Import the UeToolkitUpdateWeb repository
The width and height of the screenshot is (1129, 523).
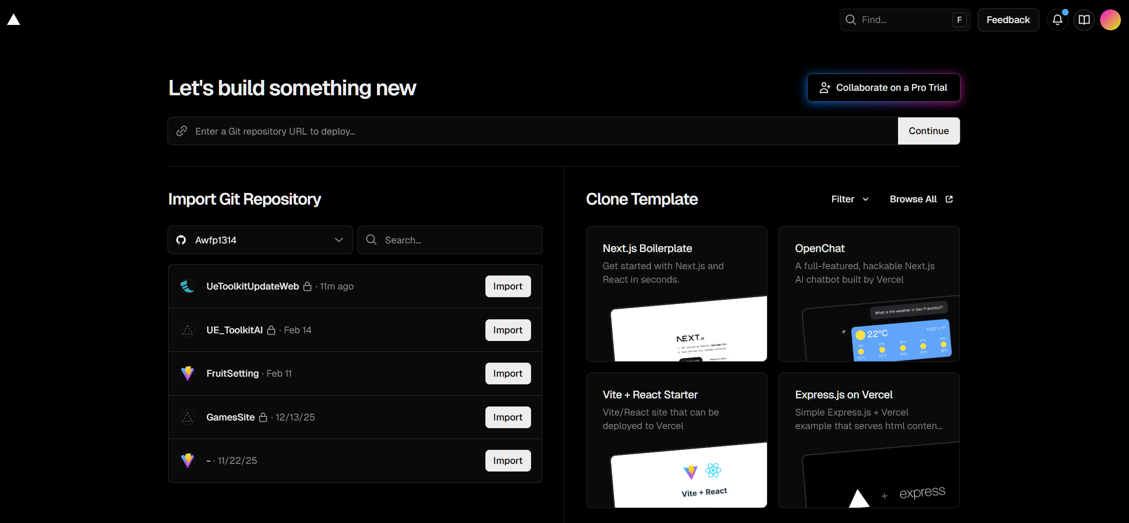pos(508,286)
